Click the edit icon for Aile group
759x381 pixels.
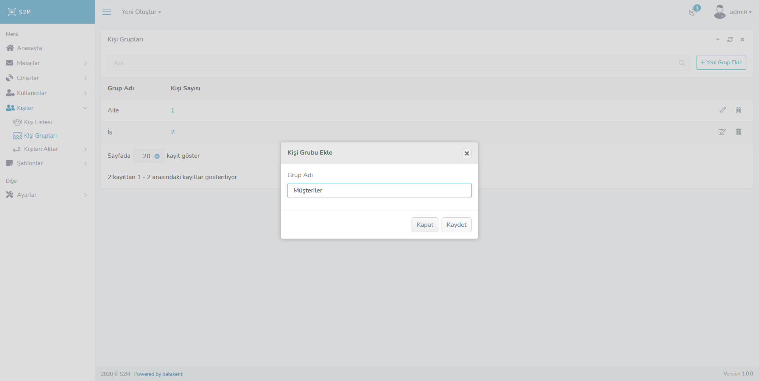pyautogui.click(x=722, y=110)
